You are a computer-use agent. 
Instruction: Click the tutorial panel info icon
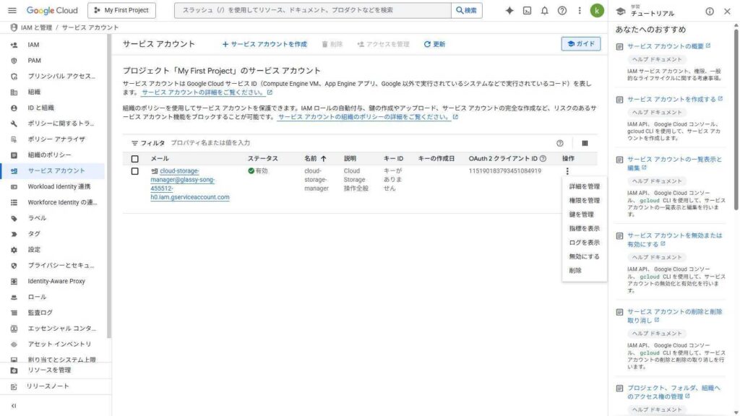(x=710, y=12)
